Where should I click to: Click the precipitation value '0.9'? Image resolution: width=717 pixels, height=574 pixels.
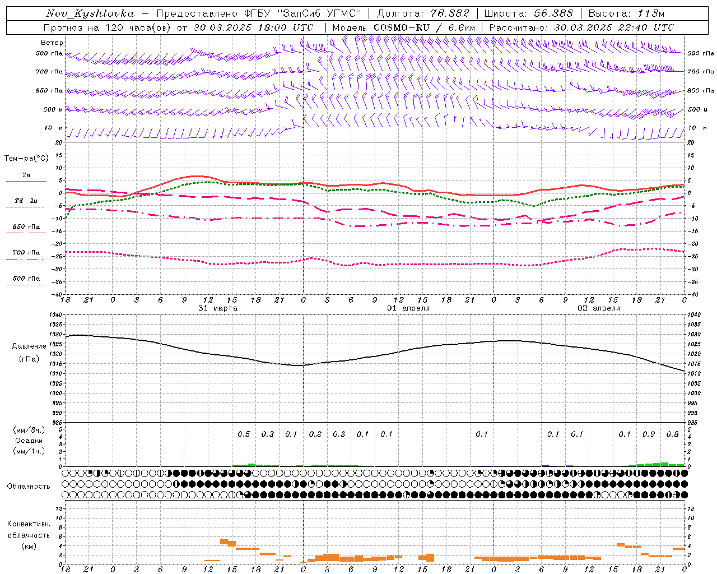[649, 434]
